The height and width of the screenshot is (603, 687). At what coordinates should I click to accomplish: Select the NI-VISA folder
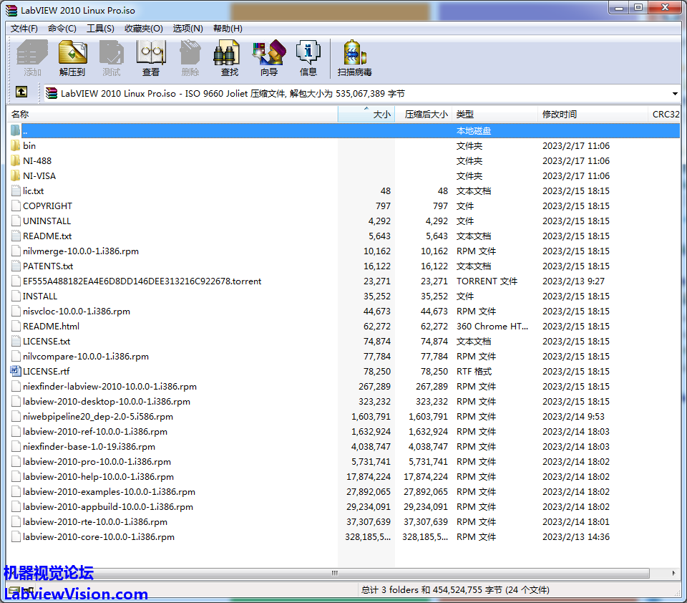tap(39, 175)
